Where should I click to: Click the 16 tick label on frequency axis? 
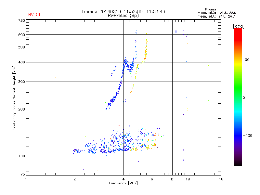coord(221,179)
